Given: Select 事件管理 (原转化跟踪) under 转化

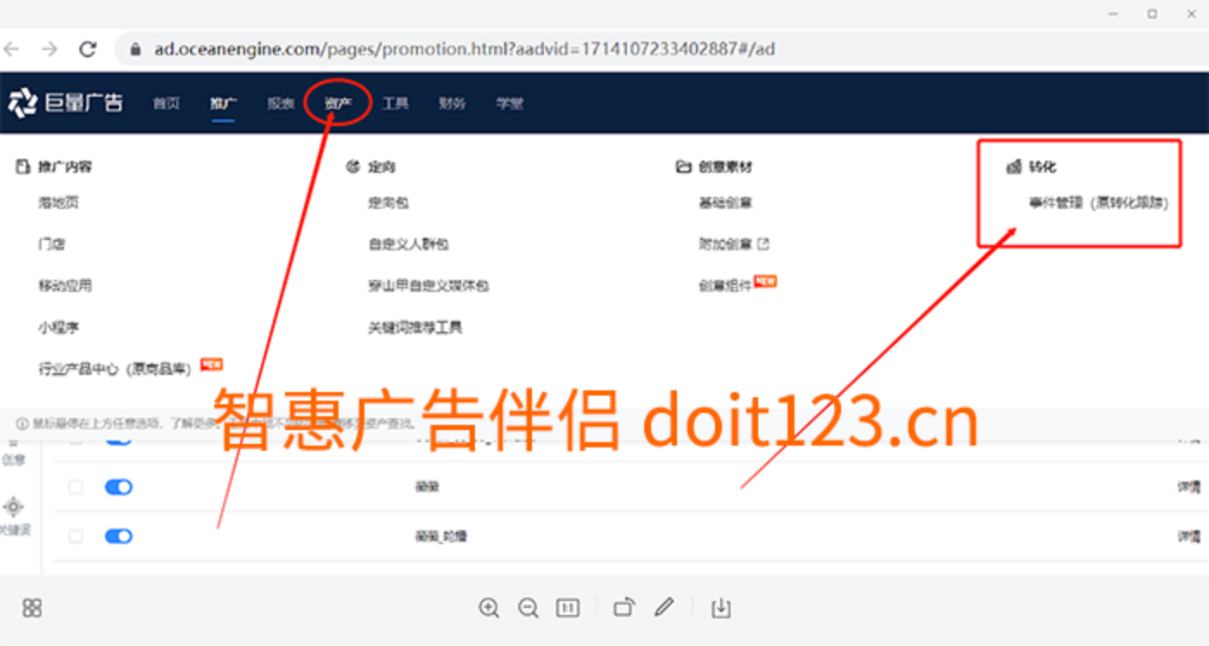Looking at the screenshot, I should point(1098,204).
